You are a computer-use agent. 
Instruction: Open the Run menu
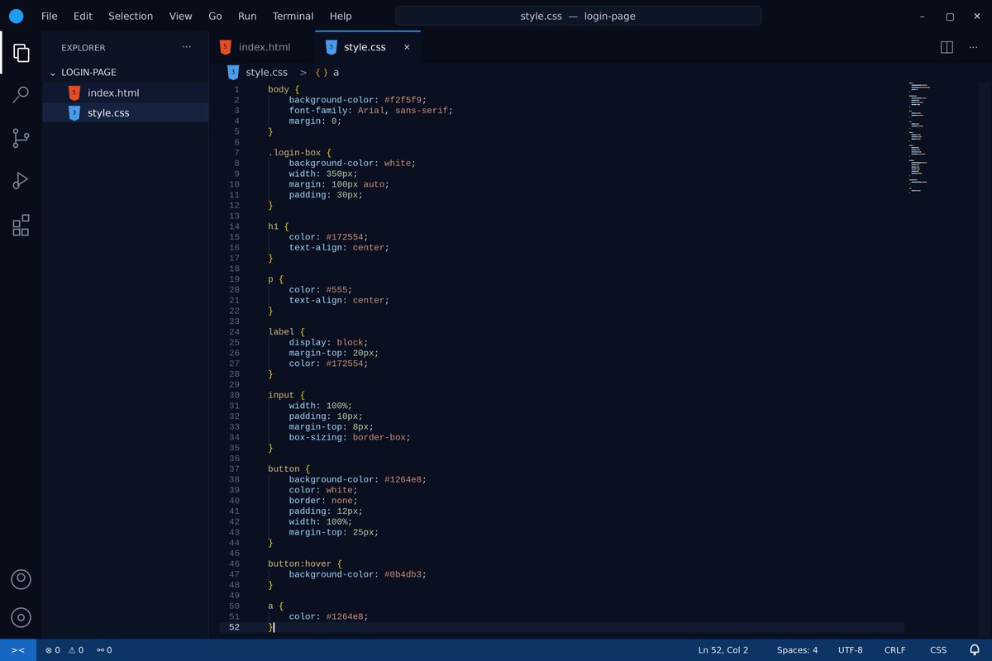pos(247,16)
